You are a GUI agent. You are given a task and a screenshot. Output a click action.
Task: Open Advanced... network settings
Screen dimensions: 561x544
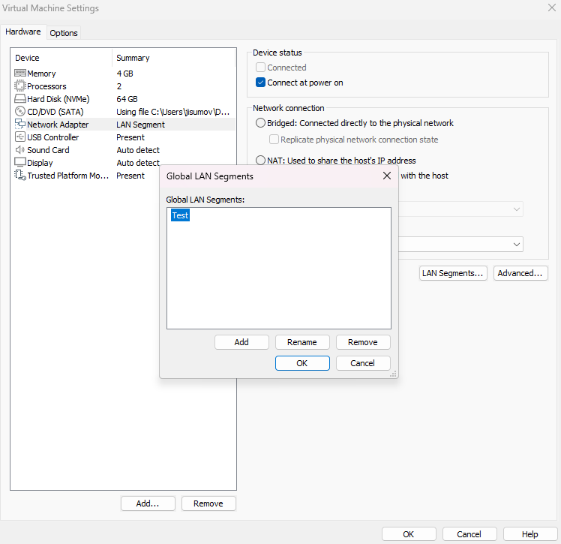point(520,273)
